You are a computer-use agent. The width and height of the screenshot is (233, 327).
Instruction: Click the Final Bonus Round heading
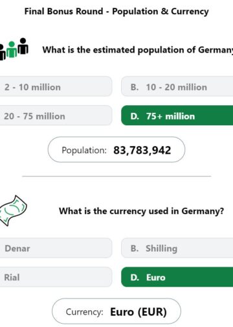click(x=116, y=11)
